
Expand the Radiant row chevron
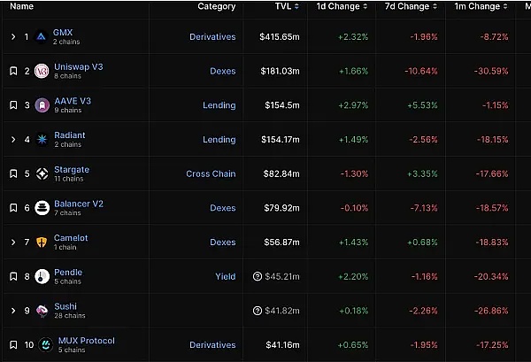pyautogui.click(x=13, y=140)
